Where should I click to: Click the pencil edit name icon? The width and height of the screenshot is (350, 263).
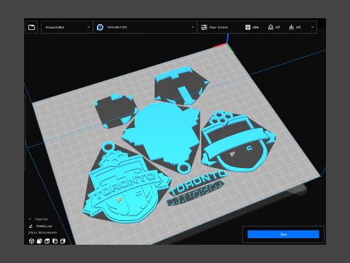point(31,226)
